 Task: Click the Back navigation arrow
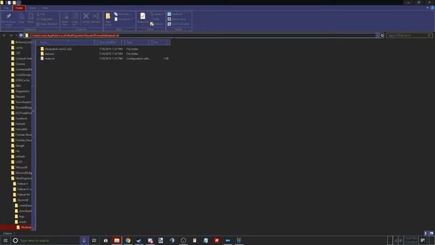click(4, 35)
